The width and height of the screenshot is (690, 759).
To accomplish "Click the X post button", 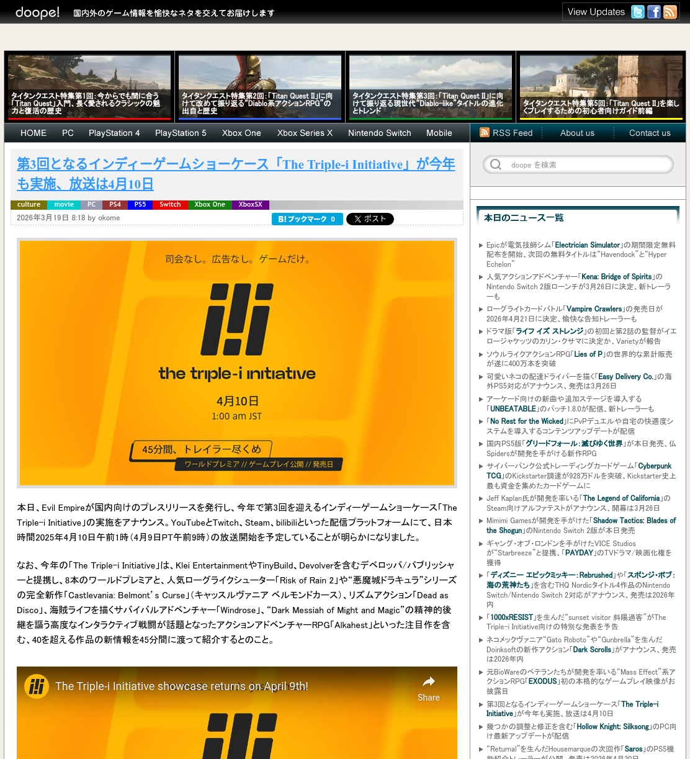I will pos(370,219).
